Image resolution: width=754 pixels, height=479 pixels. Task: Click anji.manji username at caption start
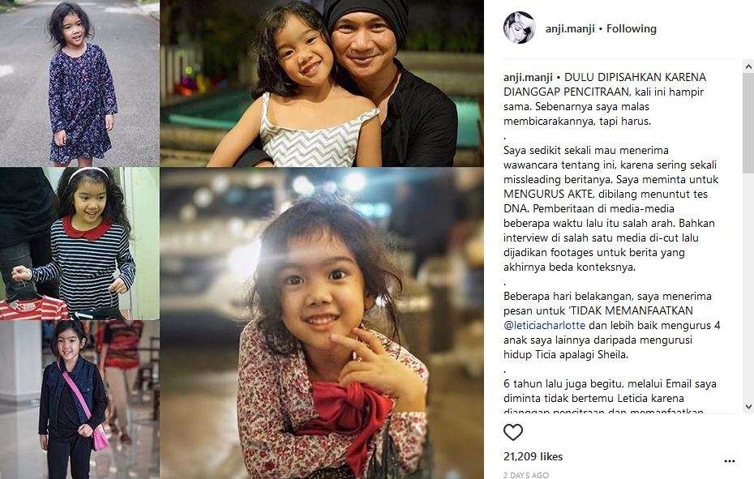528,78
